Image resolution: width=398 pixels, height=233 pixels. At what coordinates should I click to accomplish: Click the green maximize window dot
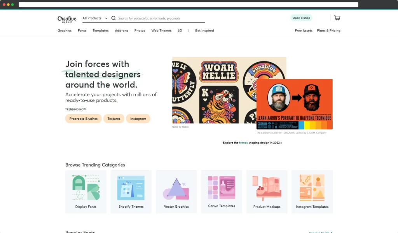click(x=12, y=5)
